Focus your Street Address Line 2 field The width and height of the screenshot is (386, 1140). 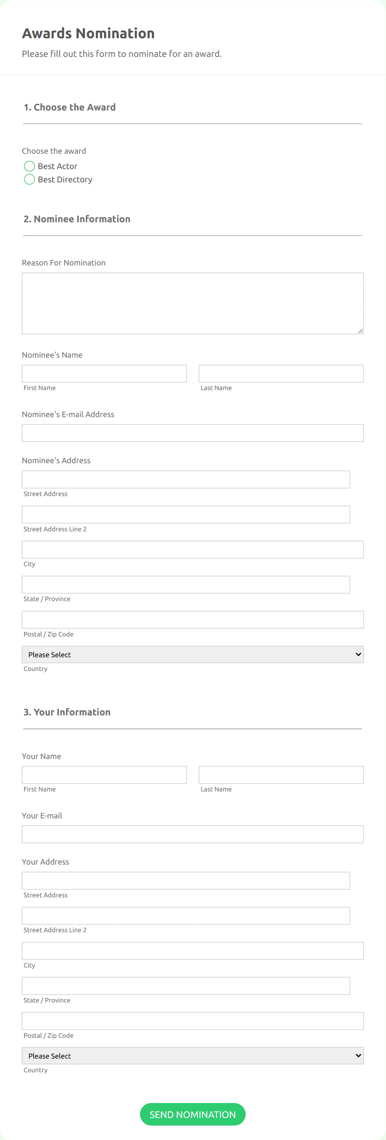186,915
